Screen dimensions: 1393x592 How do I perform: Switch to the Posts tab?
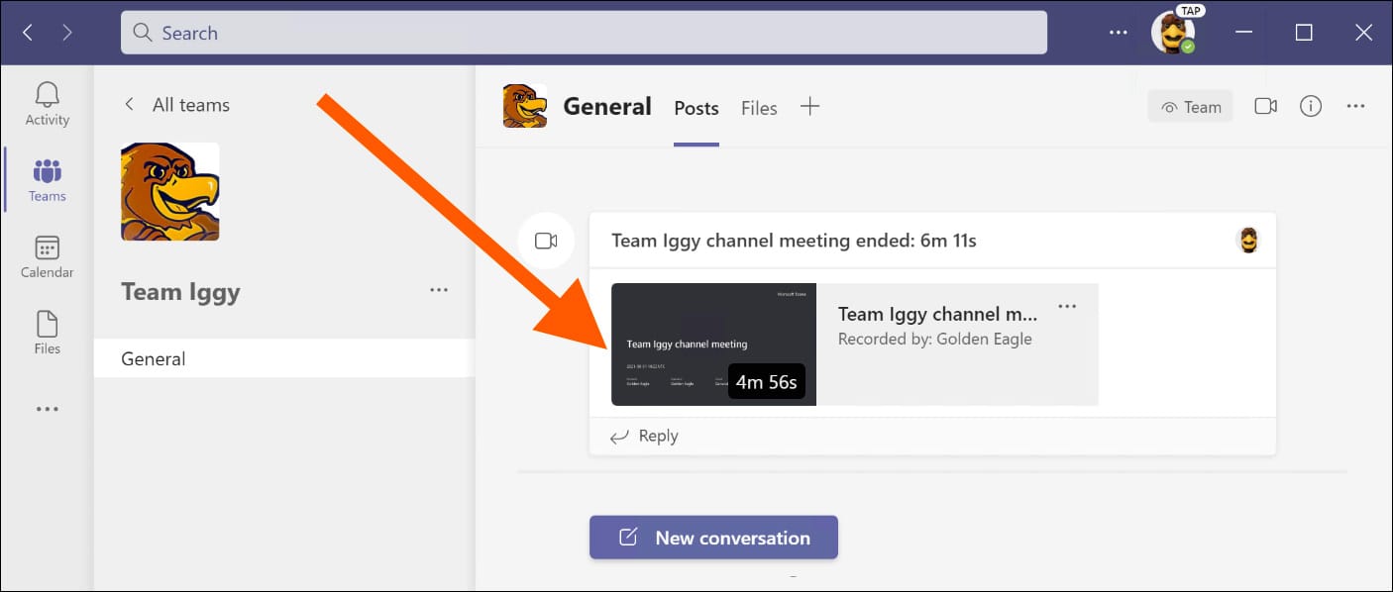[696, 109]
